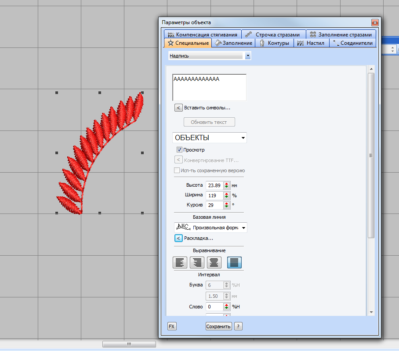This screenshot has width=399, height=351.
Task: Open the Надпись object type dropdown
Action: point(248,56)
